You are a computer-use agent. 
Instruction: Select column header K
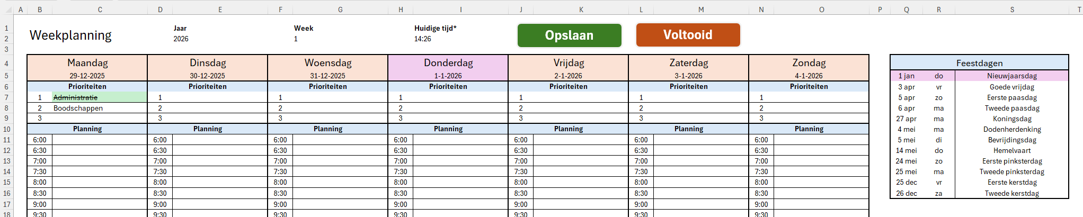(x=581, y=10)
